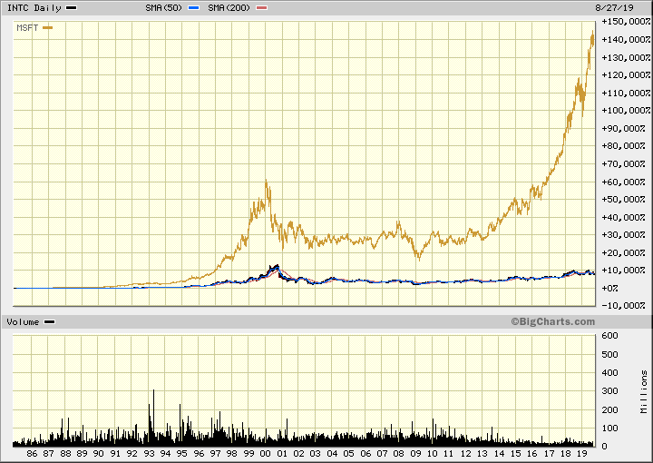653x463 pixels.
Task: Click the 200 volume axis label
Action: coord(609,409)
